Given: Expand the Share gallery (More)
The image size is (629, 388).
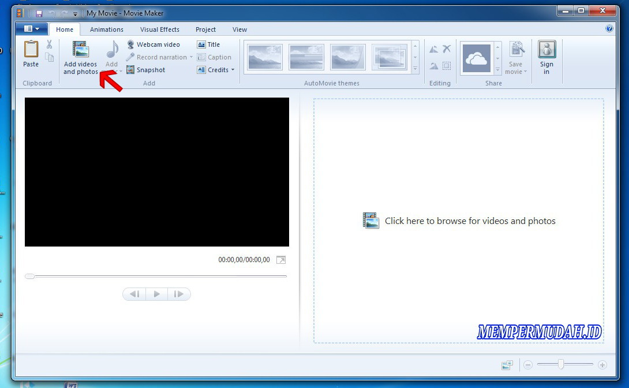Looking at the screenshot, I should click(498, 70).
